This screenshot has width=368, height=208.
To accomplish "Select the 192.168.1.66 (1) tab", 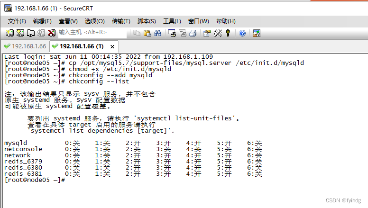I will point(82,46).
